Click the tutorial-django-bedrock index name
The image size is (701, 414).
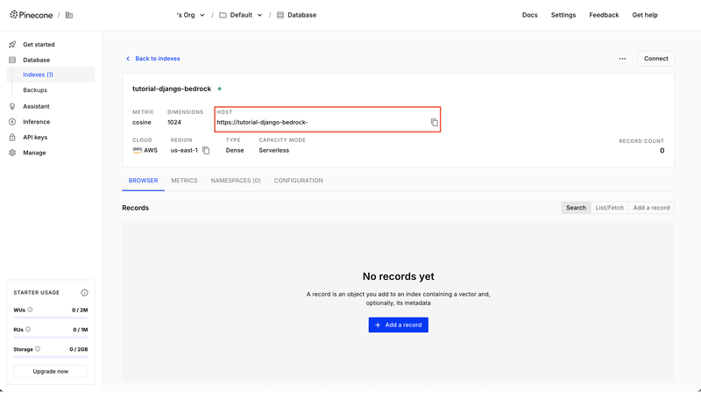tap(172, 89)
